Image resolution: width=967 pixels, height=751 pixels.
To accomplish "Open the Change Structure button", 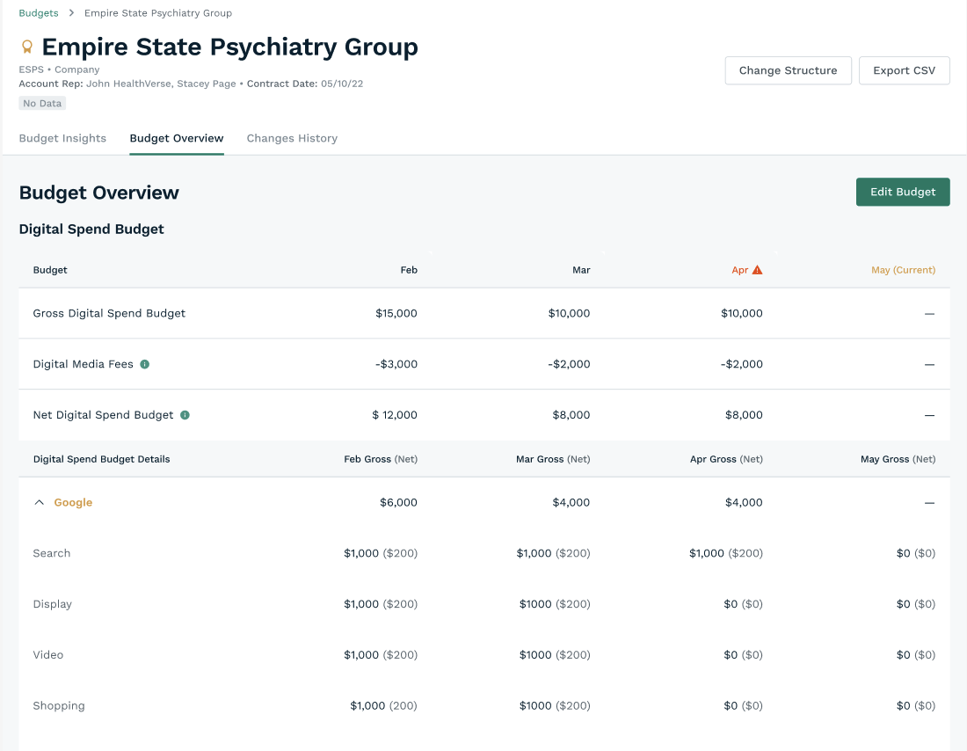I will [x=788, y=70].
